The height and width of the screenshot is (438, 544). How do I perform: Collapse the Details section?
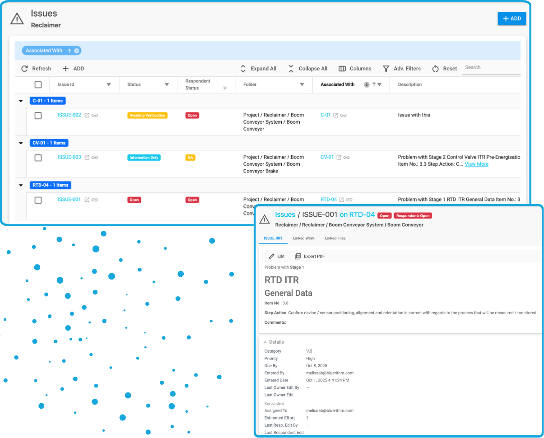[x=265, y=342]
